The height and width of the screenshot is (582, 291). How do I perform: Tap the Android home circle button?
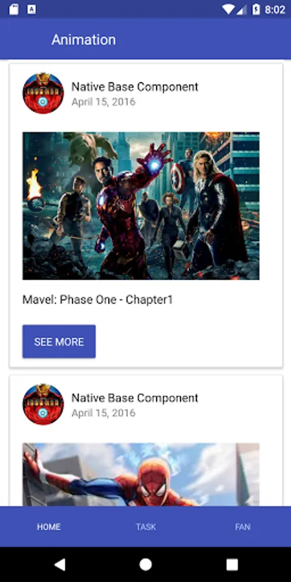tap(145, 565)
